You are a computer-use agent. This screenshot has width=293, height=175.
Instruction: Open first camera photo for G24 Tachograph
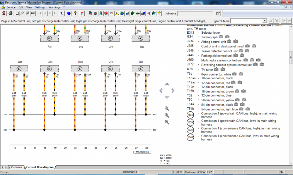(221, 37)
